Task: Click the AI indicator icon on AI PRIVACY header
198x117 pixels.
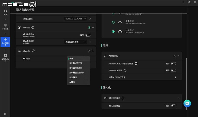Action: coord(175,56)
